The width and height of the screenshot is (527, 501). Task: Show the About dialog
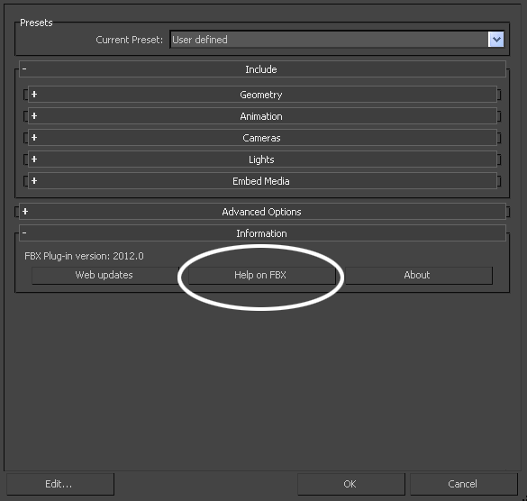[418, 276]
